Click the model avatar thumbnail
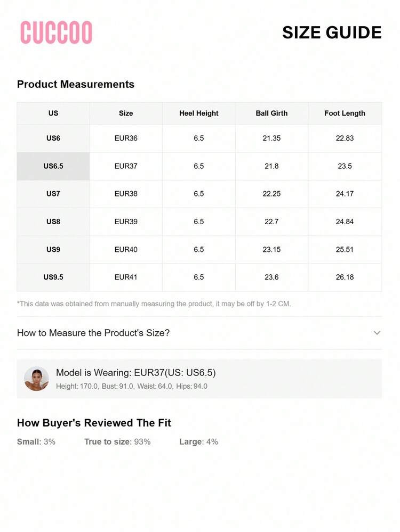This screenshot has height=532, width=400. (x=36, y=379)
